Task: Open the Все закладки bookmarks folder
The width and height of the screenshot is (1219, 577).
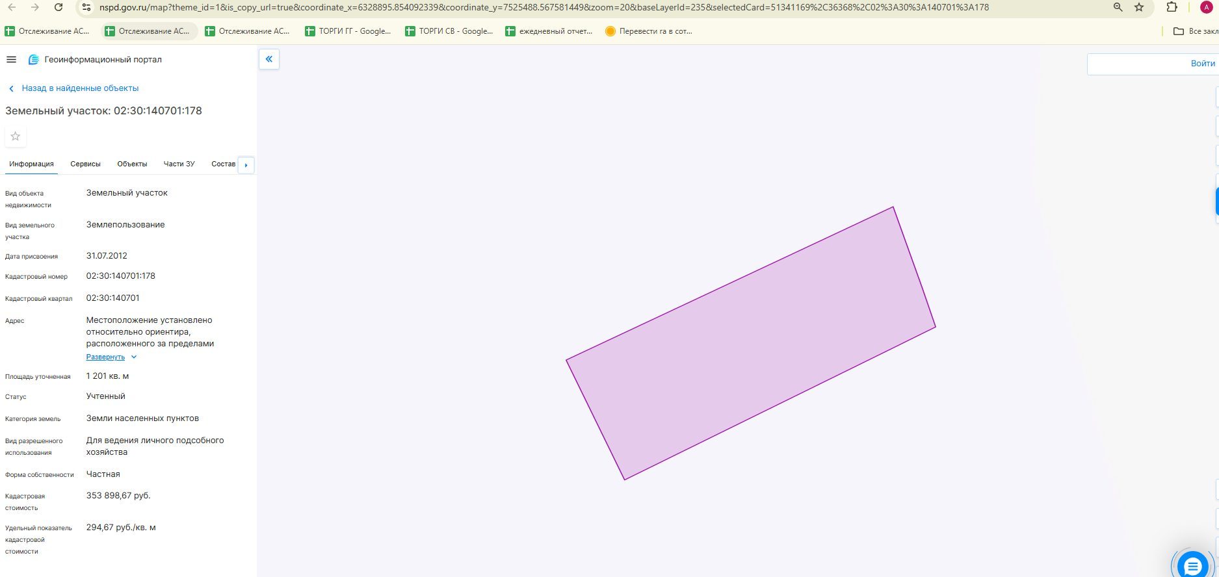Action: tap(1195, 31)
